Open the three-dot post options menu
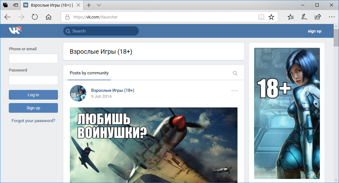 coord(234,91)
